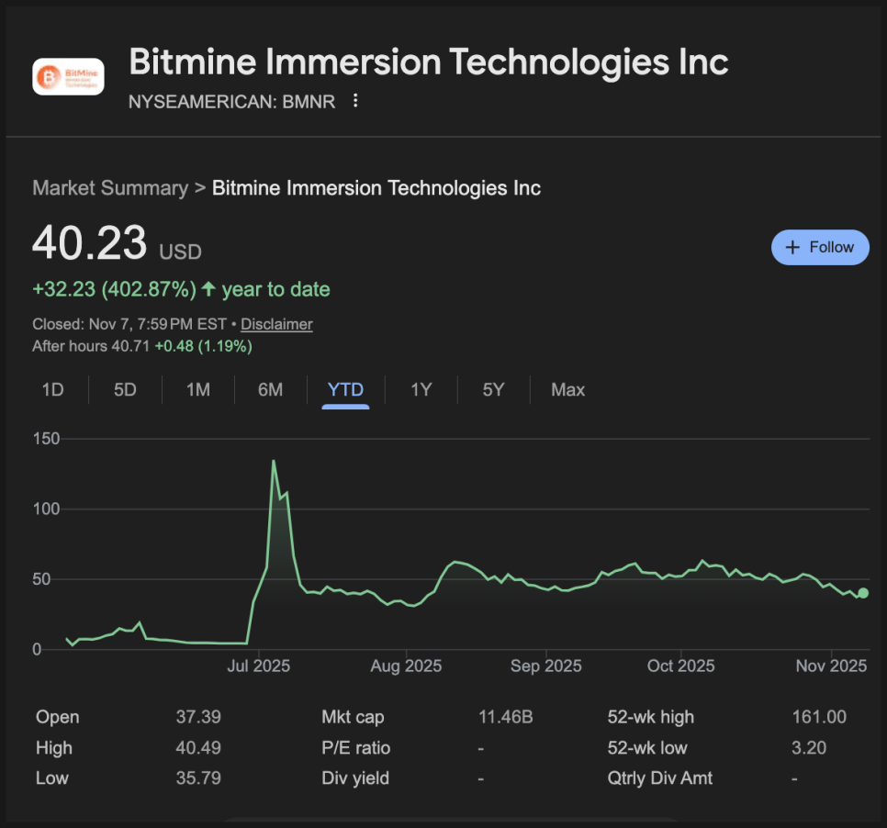Switch chart to 1D range
The width and height of the screenshot is (887, 828).
pos(52,390)
